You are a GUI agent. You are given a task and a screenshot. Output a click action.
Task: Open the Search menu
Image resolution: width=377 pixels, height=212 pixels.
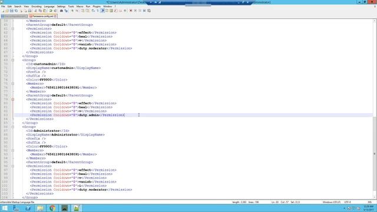tap(18, 6)
